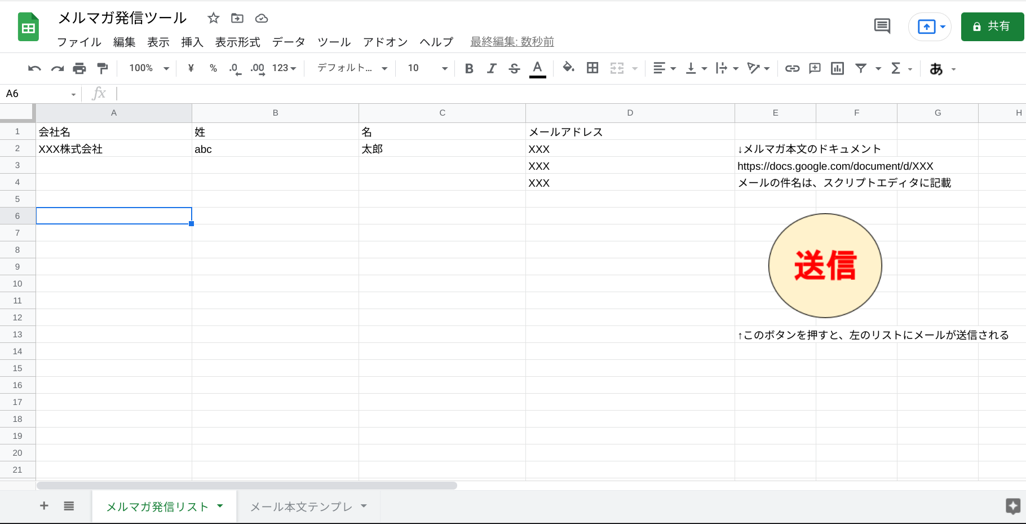Click the print icon

pyautogui.click(x=79, y=68)
